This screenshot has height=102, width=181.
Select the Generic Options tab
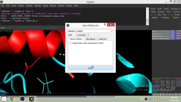coord(76,39)
